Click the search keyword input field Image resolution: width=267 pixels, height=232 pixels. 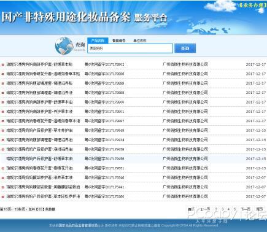click(130, 48)
